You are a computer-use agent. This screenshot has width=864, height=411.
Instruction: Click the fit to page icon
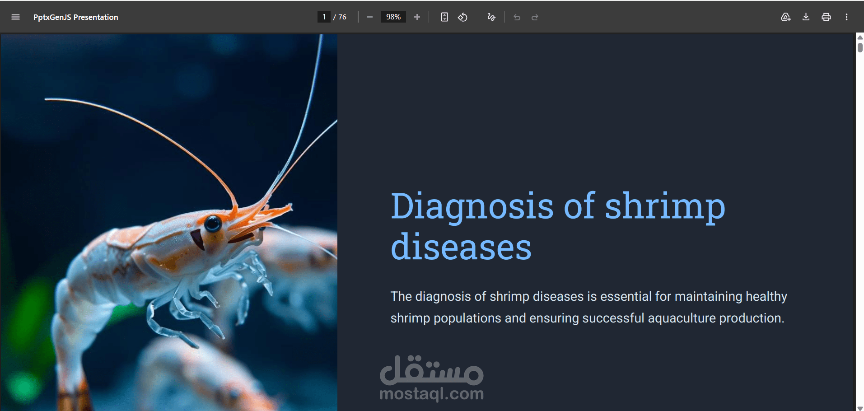click(444, 17)
